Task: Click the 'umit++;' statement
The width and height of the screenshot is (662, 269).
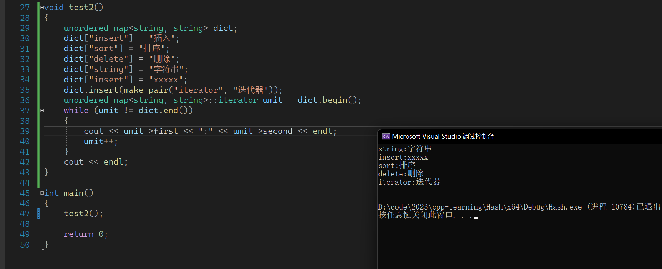Action: coord(101,141)
